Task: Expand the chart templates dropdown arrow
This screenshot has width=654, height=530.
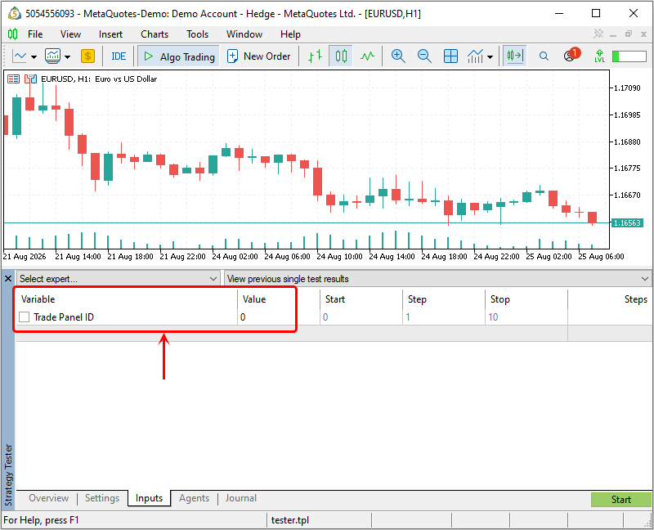Action: tap(67, 56)
